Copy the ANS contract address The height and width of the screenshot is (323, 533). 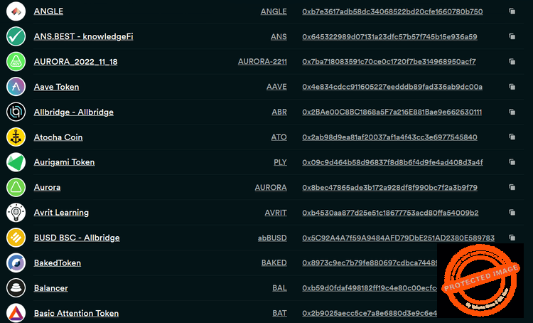pyautogui.click(x=512, y=36)
